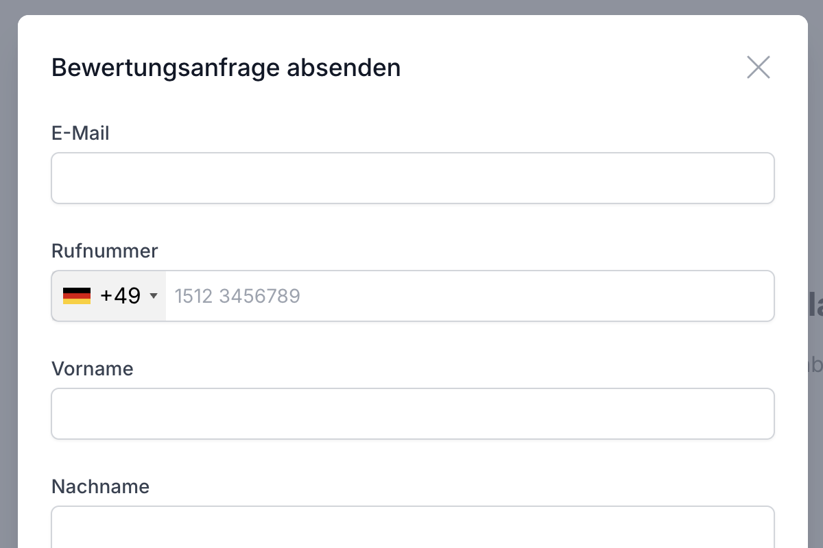Select the +49 dial code text

click(120, 296)
